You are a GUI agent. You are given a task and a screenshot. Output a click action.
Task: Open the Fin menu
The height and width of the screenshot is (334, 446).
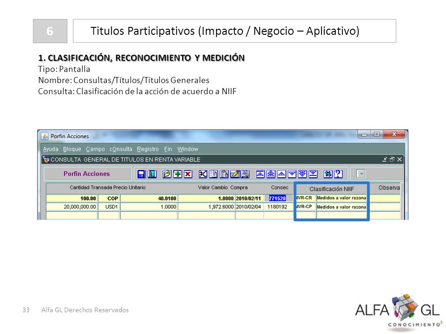point(168,149)
